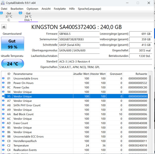Click the Betriebsstunden value 1330 Std.
The image size is (155, 154).
(x=141, y=56)
